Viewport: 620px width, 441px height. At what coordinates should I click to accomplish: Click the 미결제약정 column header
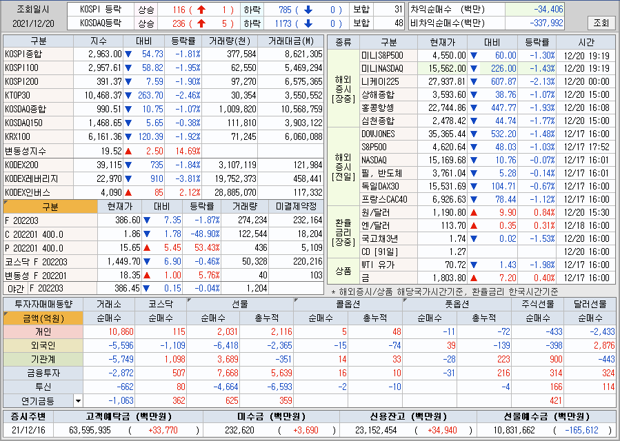(296, 207)
